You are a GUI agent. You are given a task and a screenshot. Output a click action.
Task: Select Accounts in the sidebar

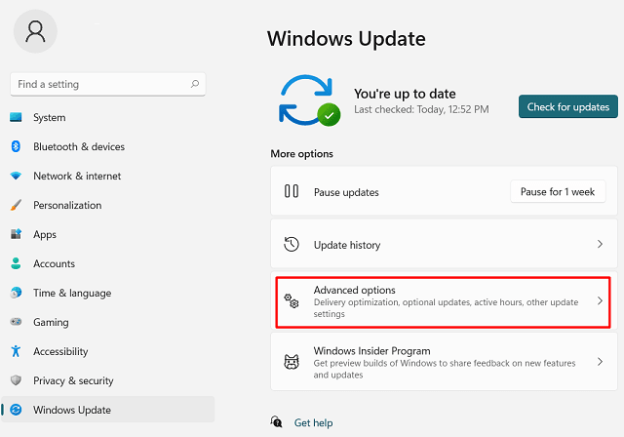pos(107,263)
